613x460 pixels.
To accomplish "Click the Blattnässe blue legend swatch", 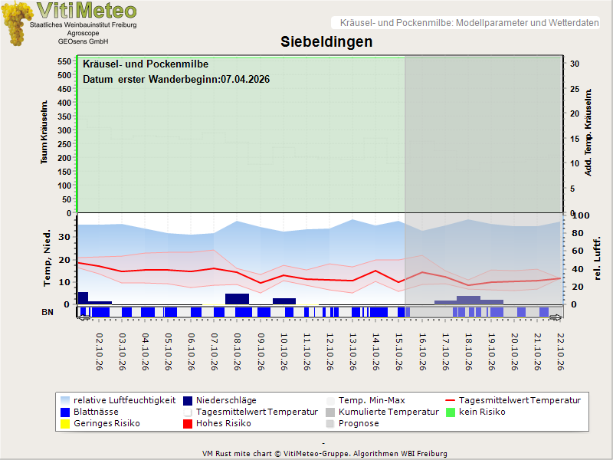I will [65, 412].
